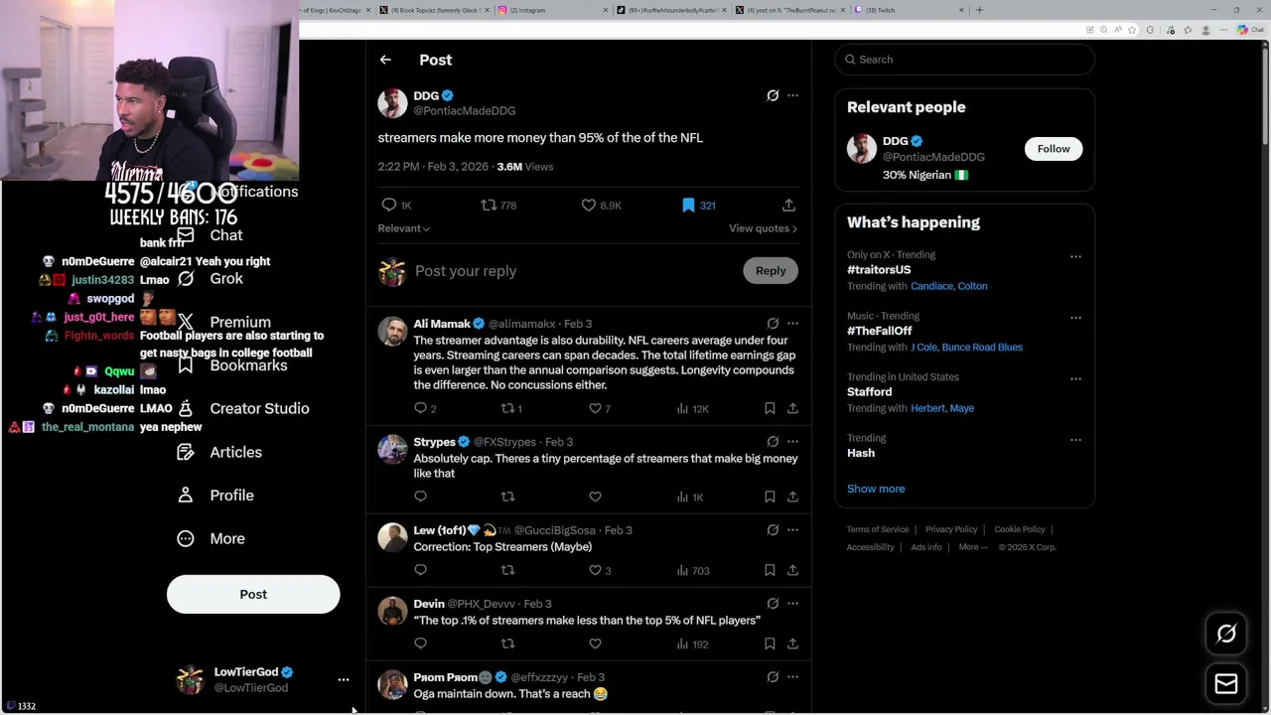
Task: Open Chat in the sidebar
Action: pos(211,235)
